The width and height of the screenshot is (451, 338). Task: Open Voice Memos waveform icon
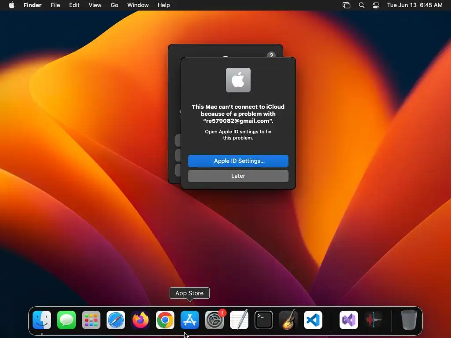pyautogui.click(x=373, y=320)
